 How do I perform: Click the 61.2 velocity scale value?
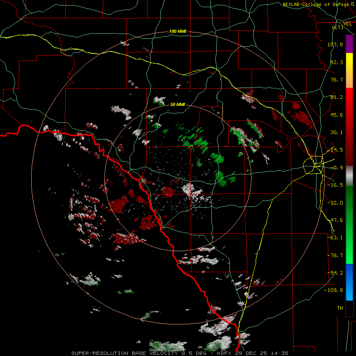coord(337,97)
